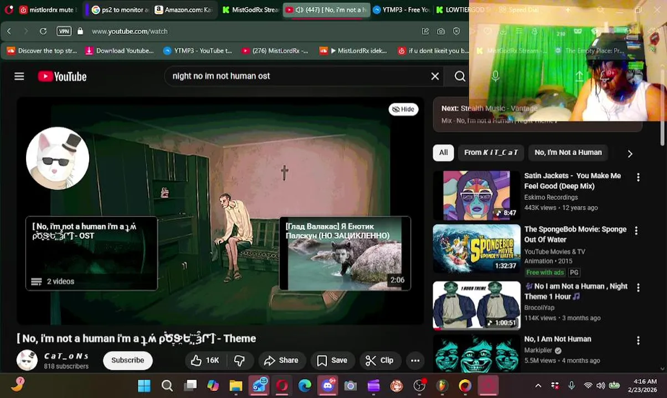Image resolution: width=667 pixels, height=398 pixels.
Task: Open the '(276) MistLordRx' bookmark
Action: (275, 51)
